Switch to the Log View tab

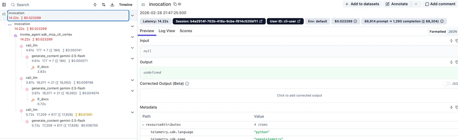coord(167,31)
